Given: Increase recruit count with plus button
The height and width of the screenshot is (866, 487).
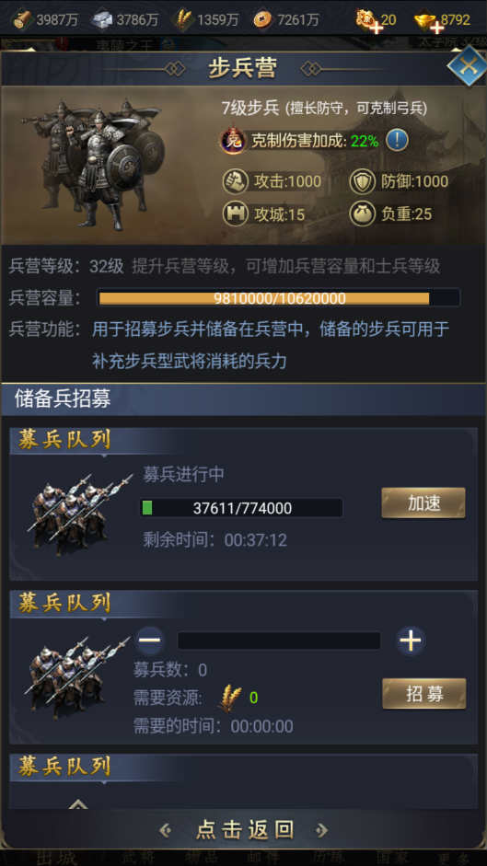Looking at the screenshot, I should tap(411, 641).
